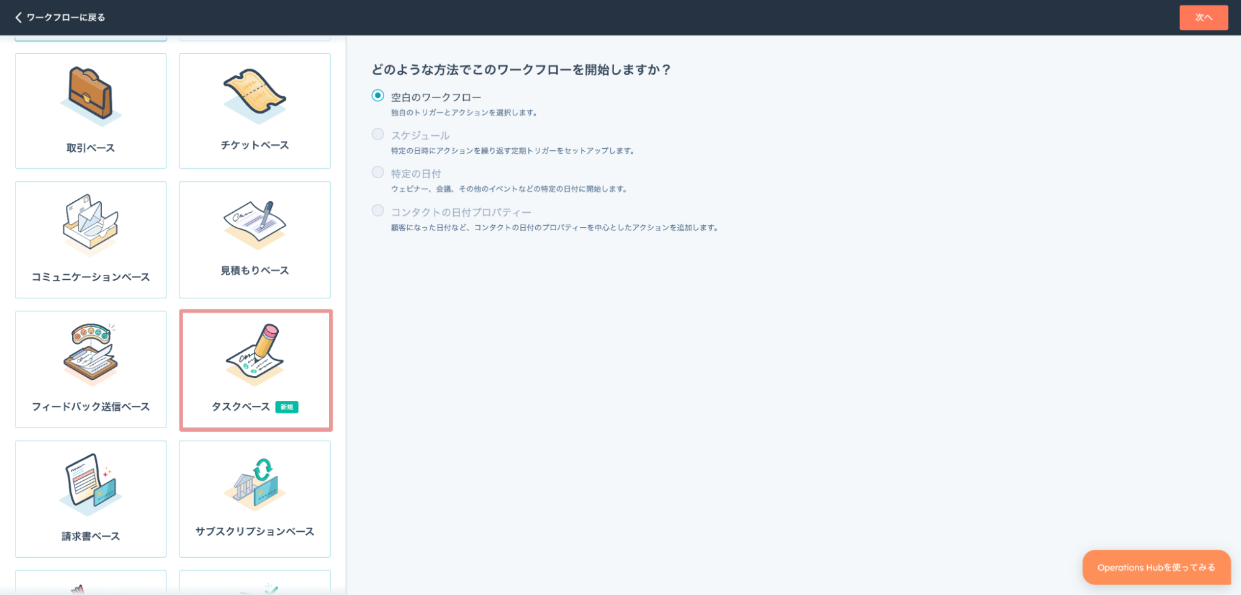Select the 特定の日付 radio button
Screen dimensions: 1241x595
(377, 172)
